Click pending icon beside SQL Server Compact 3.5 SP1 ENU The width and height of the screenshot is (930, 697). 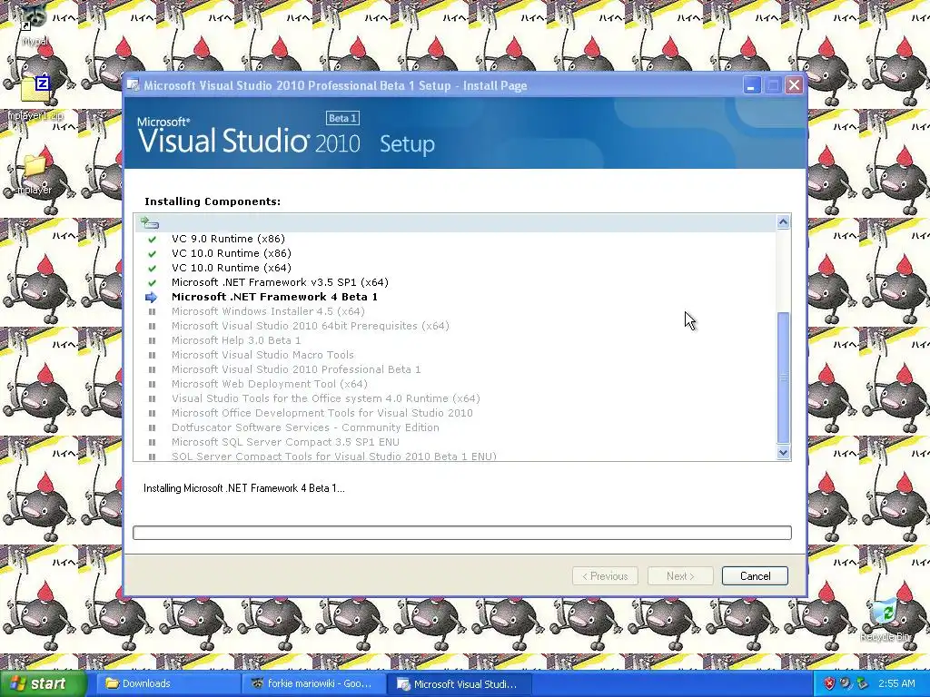click(152, 442)
